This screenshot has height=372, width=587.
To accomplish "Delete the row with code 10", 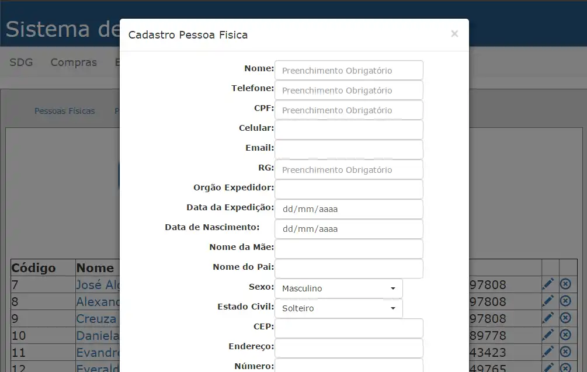I will coord(565,335).
